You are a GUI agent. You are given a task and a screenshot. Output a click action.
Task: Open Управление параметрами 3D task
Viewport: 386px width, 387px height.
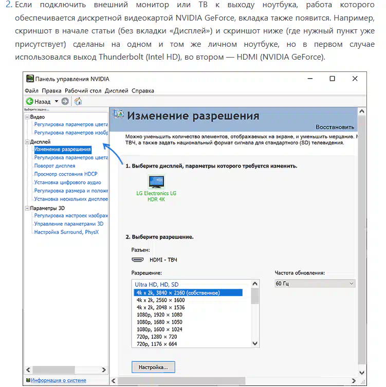click(69, 224)
